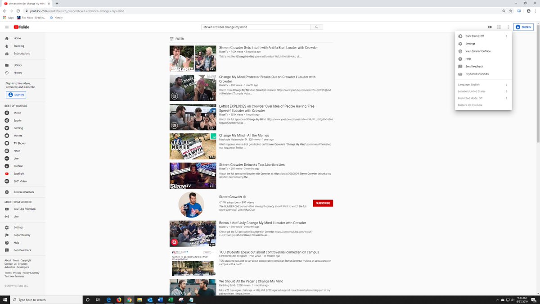Open StevenCrowder channel avatar
The image size is (540, 304).
191,204
